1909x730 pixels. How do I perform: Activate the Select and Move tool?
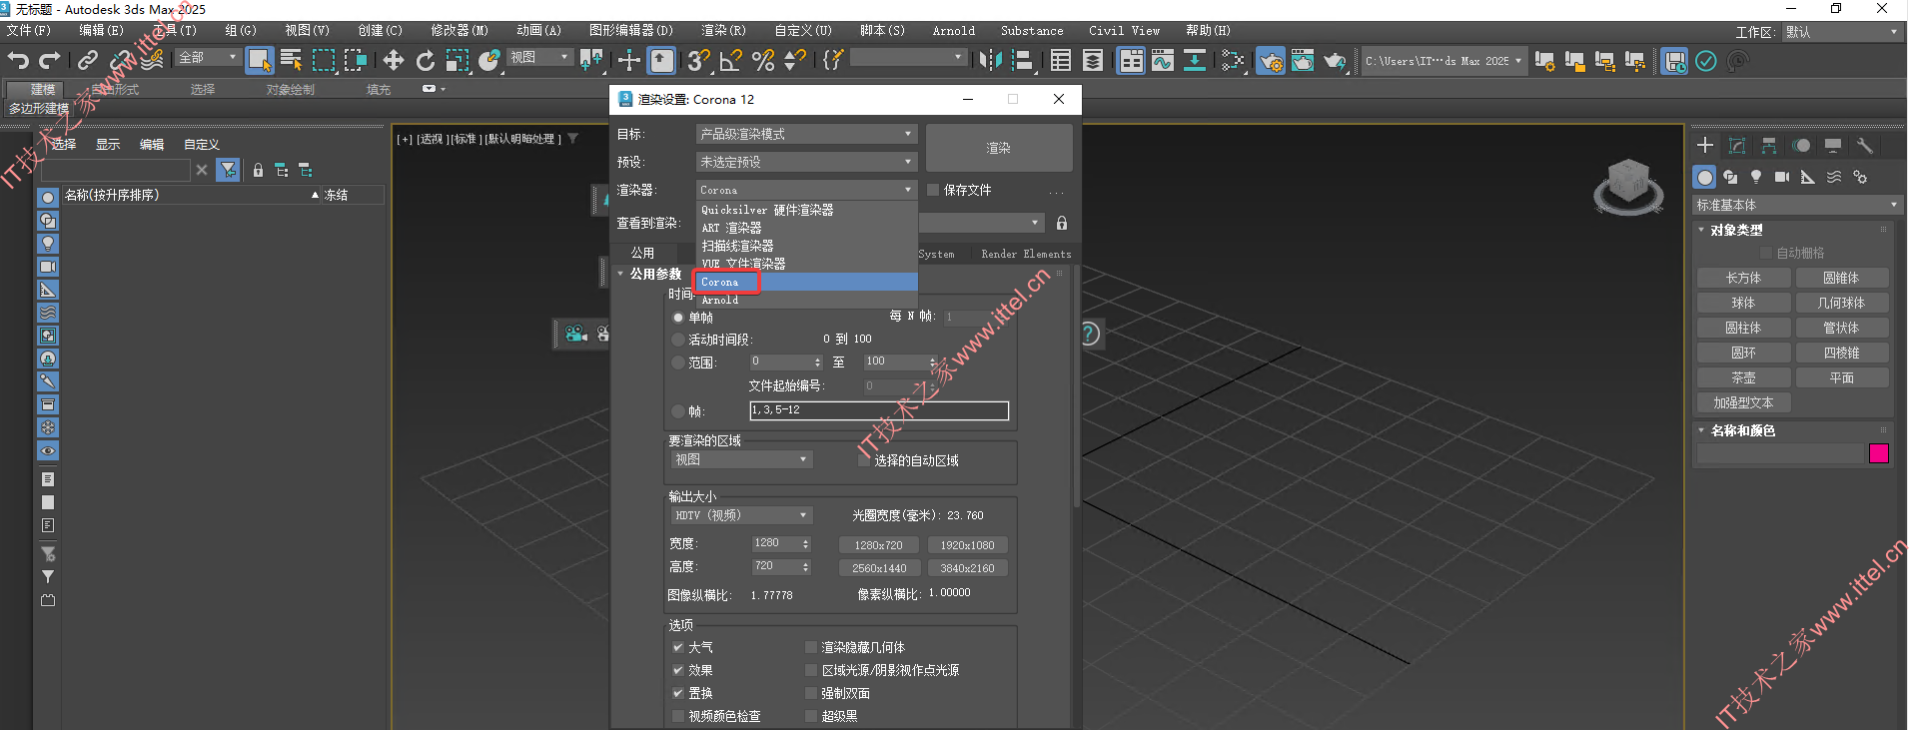[394, 61]
